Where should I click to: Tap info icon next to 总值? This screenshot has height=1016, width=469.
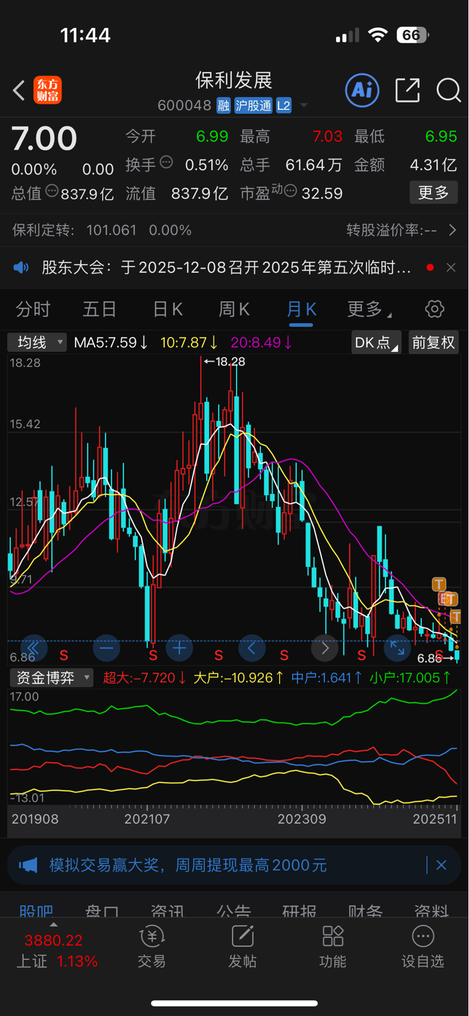(52, 192)
